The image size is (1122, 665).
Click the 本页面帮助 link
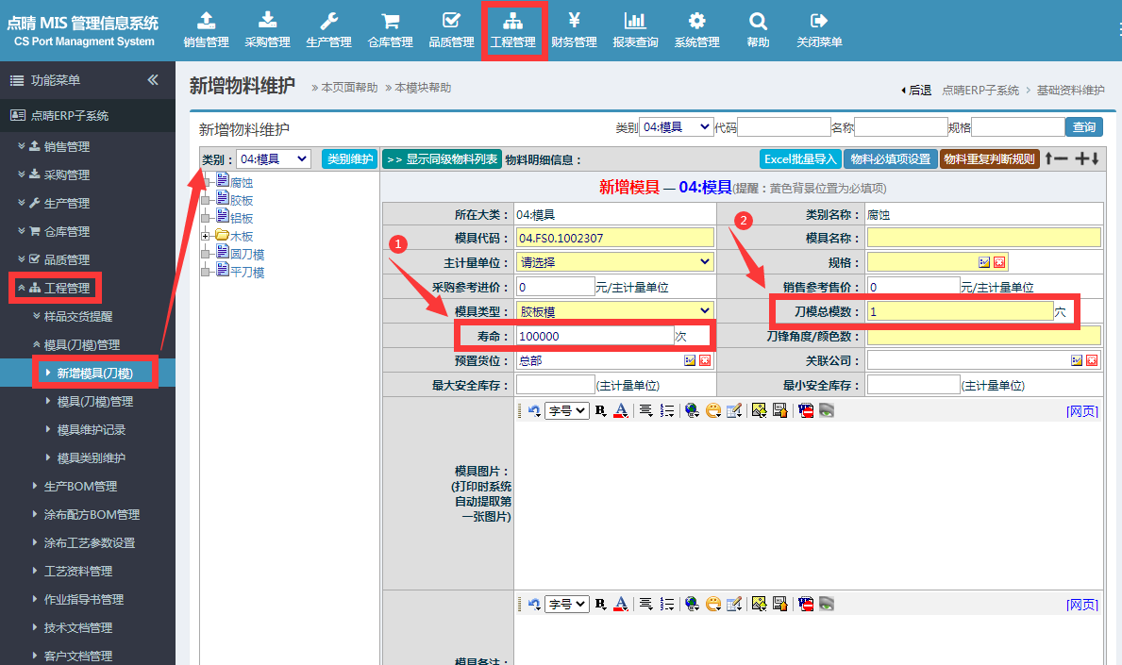(x=348, y=88)
